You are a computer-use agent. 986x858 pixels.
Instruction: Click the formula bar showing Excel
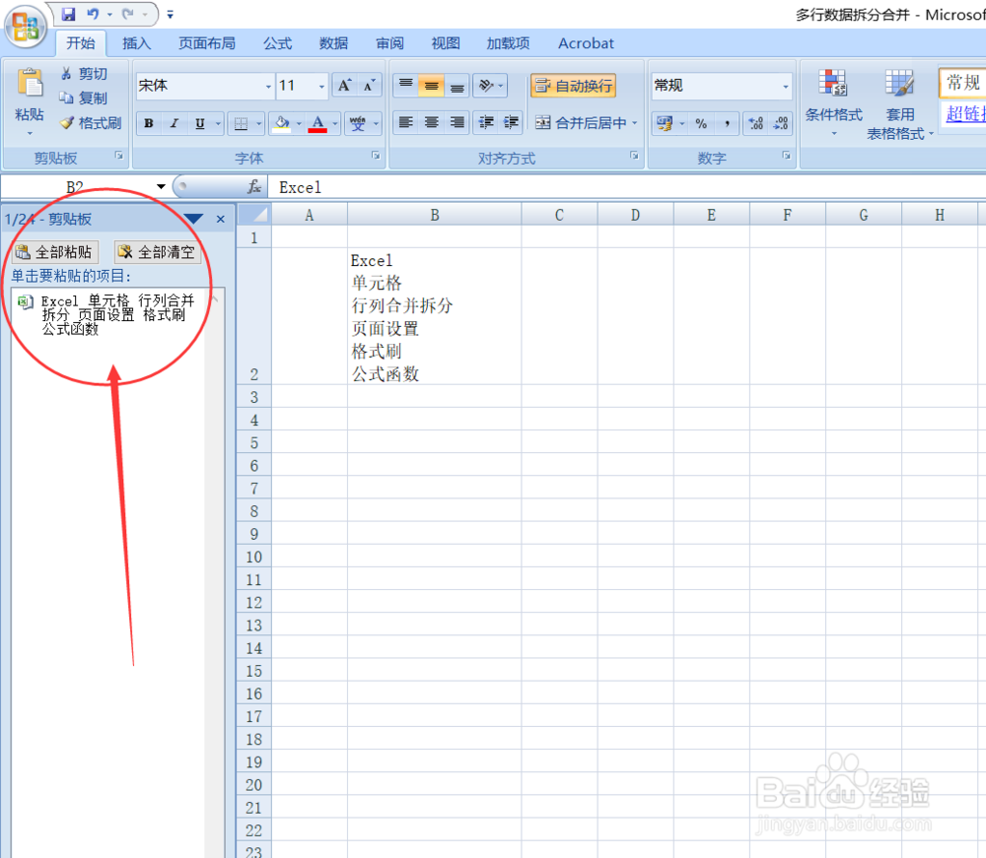pyautogui.click(x=629, y=186)
